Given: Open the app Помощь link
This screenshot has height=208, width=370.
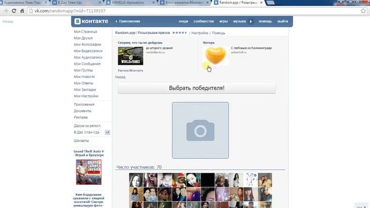Looking at the screenshot, I should pyautogui.click(x=219, y=33).
